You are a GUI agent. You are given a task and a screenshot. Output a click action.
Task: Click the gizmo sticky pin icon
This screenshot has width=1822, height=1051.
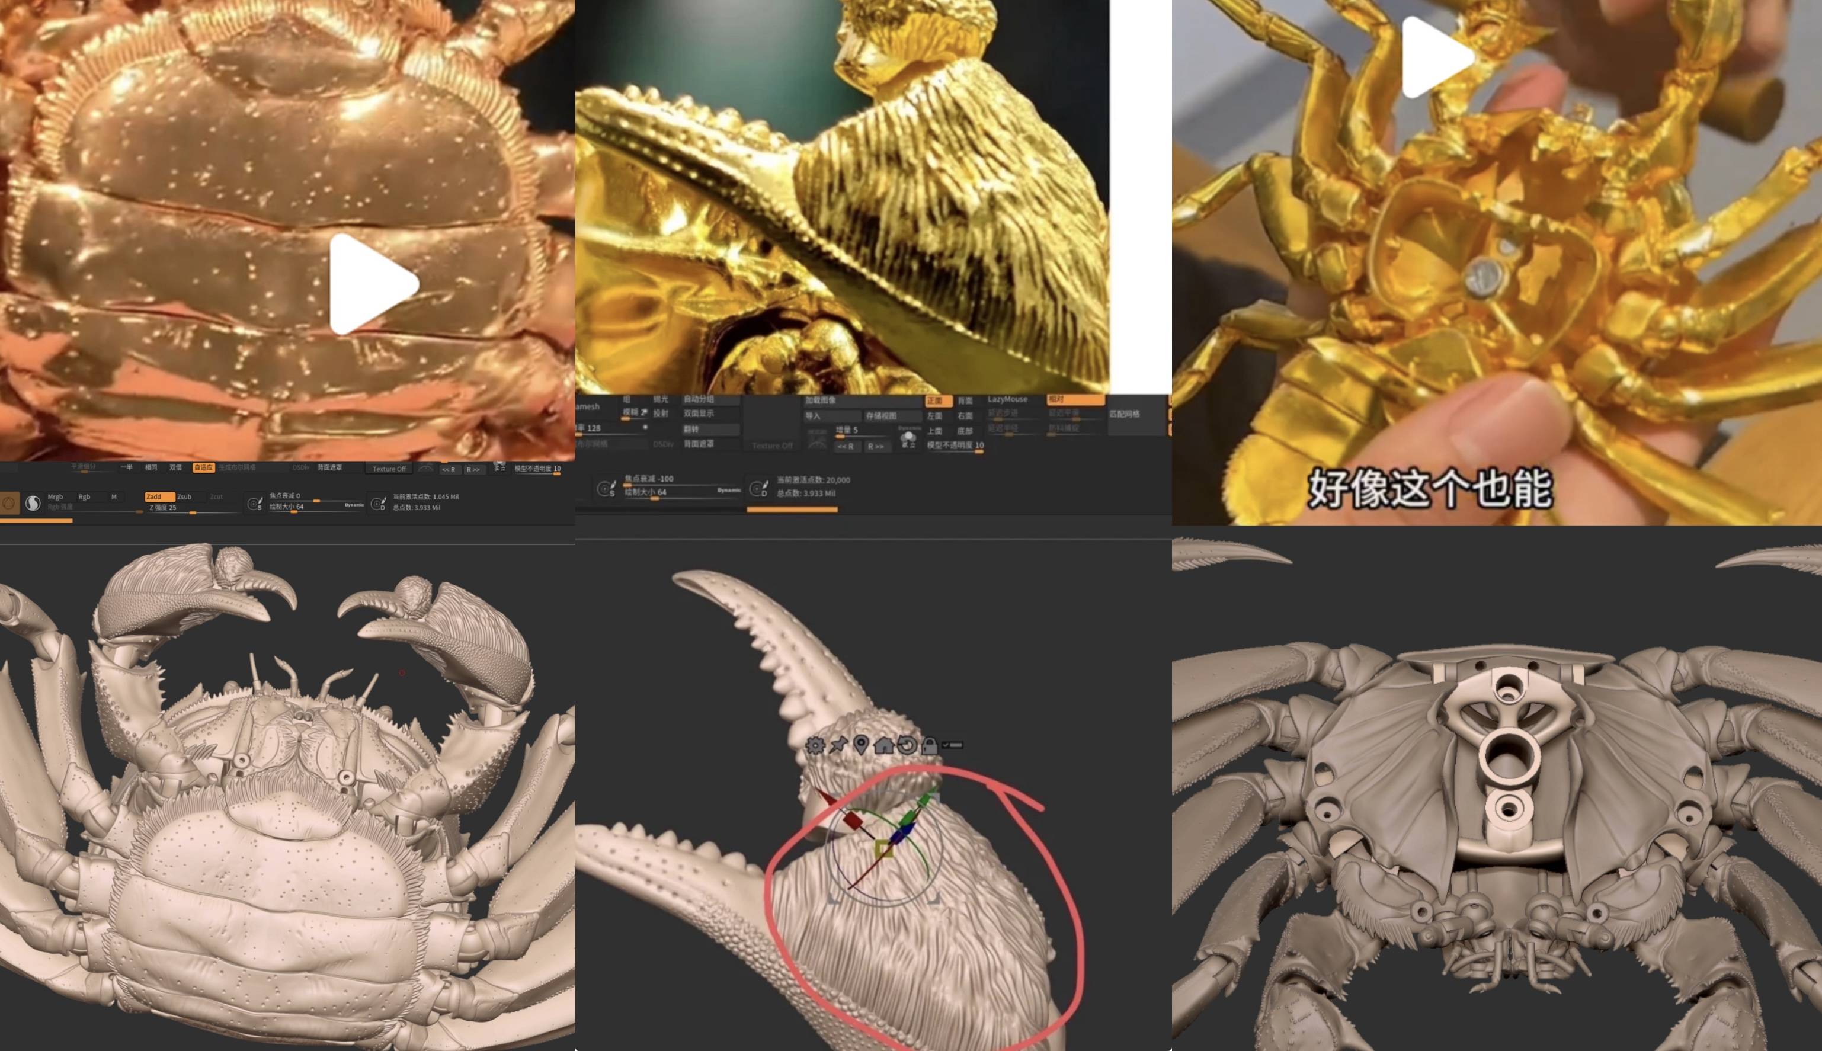click(838, 745)
